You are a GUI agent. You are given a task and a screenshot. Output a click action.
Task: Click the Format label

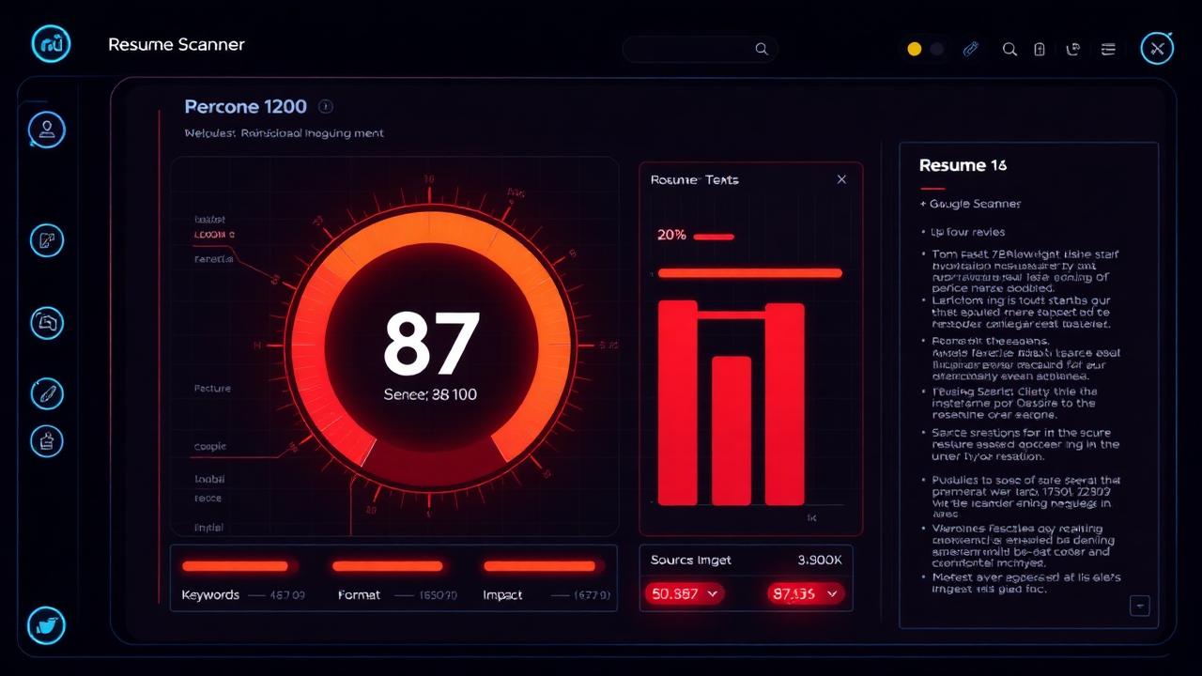pyautogui.click(x=358, y=595)
